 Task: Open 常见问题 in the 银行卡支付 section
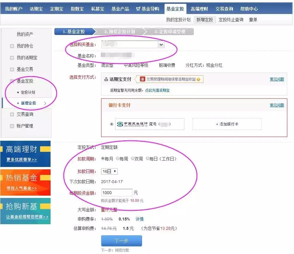[x=276, y=105]
